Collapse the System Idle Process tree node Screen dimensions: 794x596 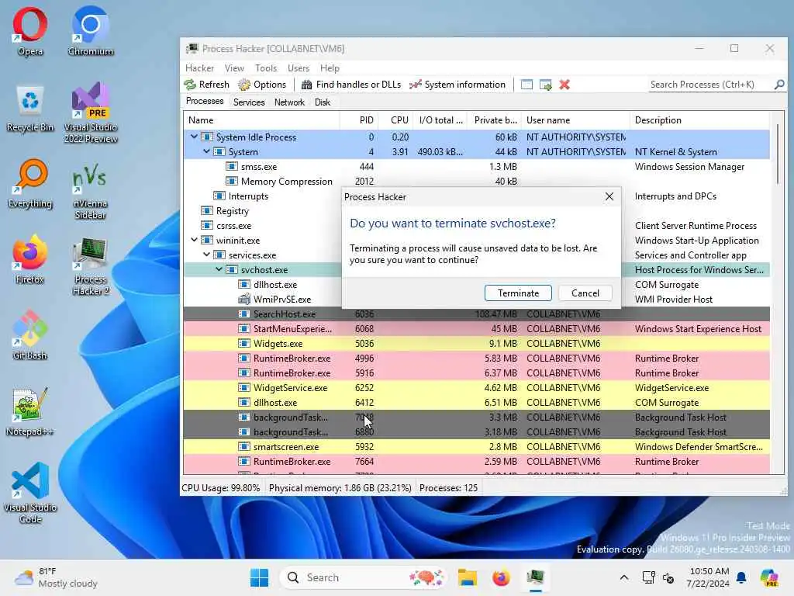click(x=194, y=137)
